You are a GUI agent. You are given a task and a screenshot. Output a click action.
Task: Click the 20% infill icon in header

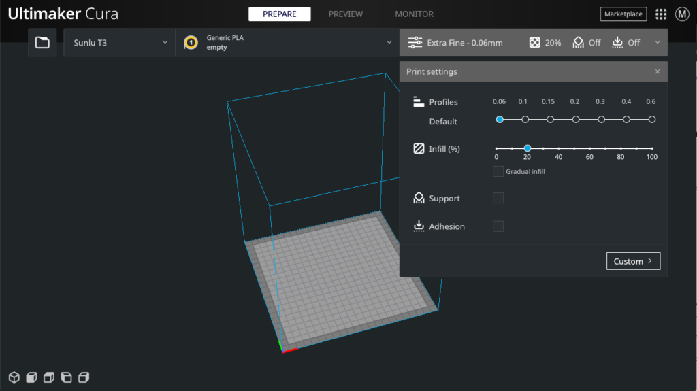pos(535,43)
